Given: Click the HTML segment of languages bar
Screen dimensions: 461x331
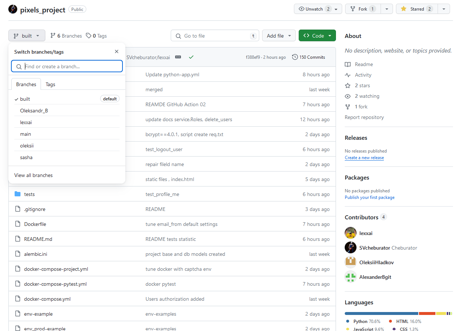Looking at the screenshot, I should click(427, 313).
